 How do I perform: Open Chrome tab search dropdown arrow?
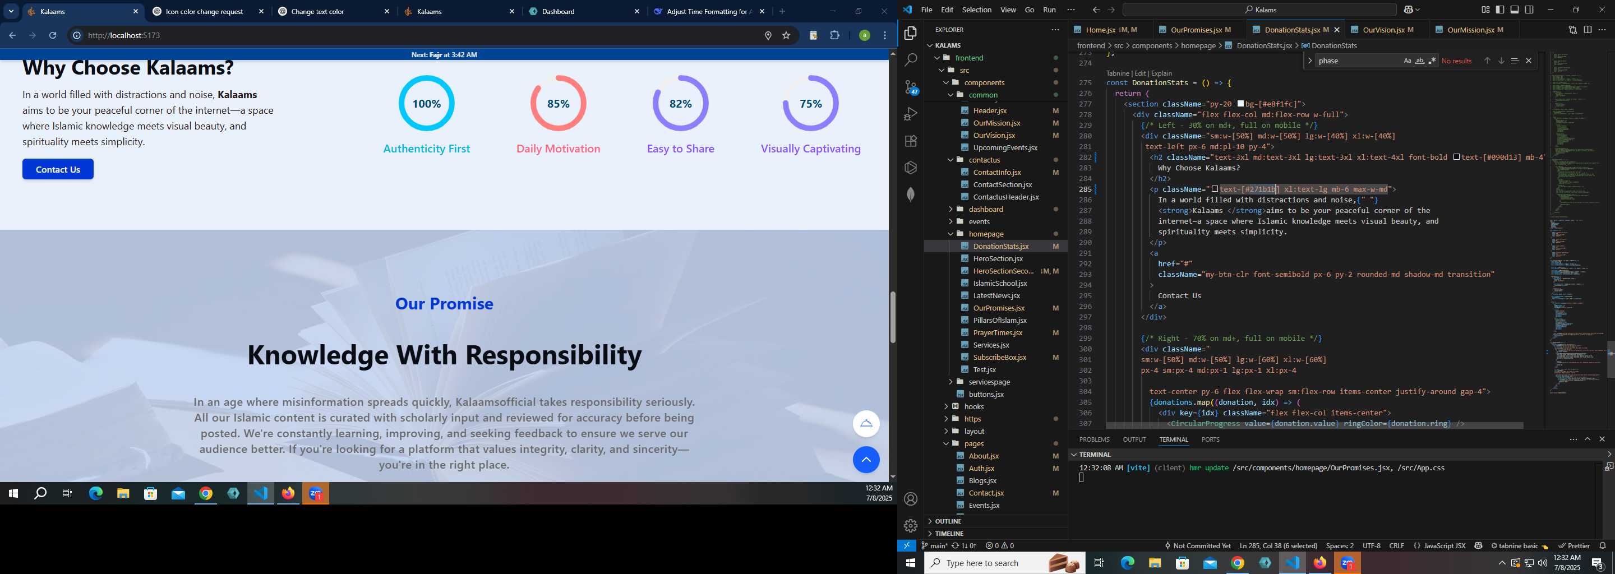[x=11, y=11]
